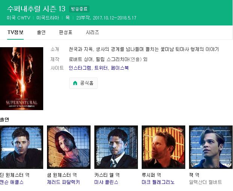Open actor link 마크 펠레그리노
Image resolution: width=233 pixels, height=191 pixels.
[x=158, y=182]
